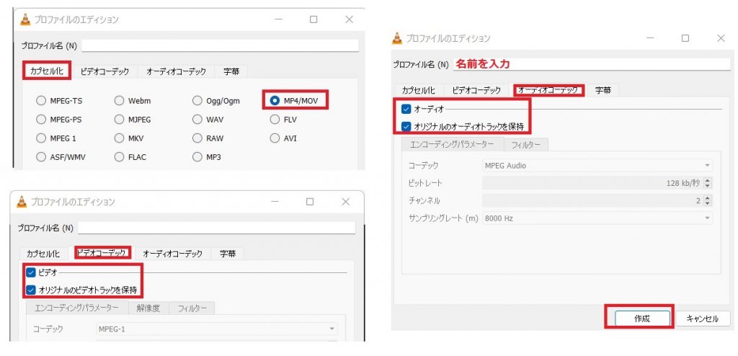Click VLC cone icon in bottom-left window

(x=22, y=202)
